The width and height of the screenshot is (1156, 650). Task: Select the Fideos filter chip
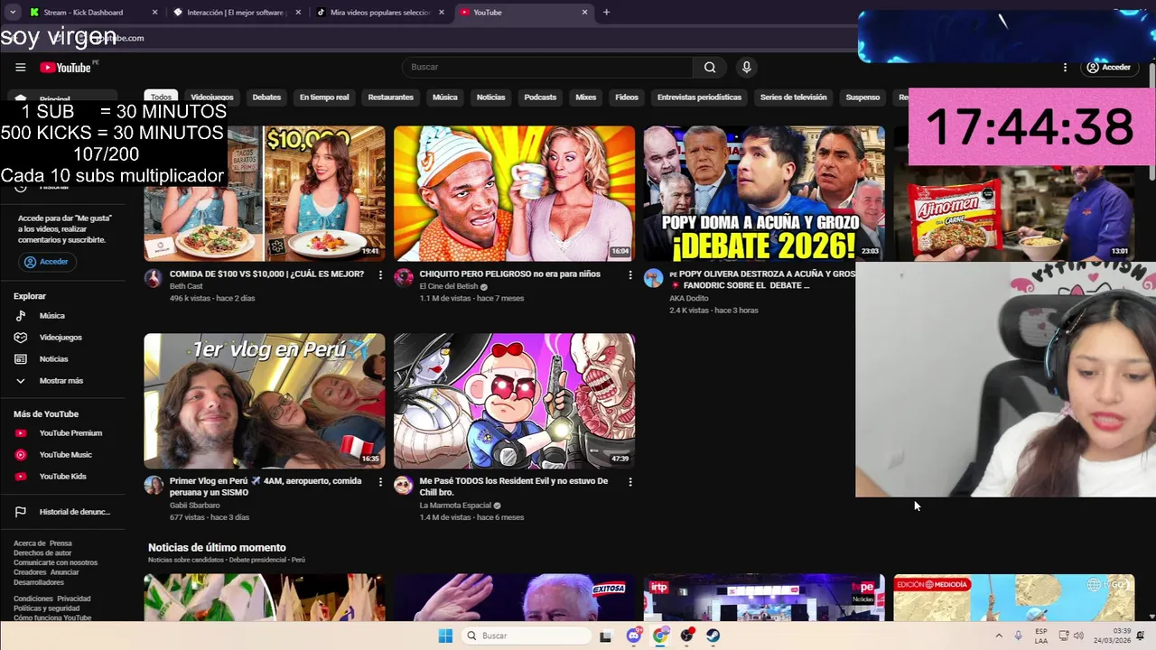pyautogui.click(x=627, y=97)
